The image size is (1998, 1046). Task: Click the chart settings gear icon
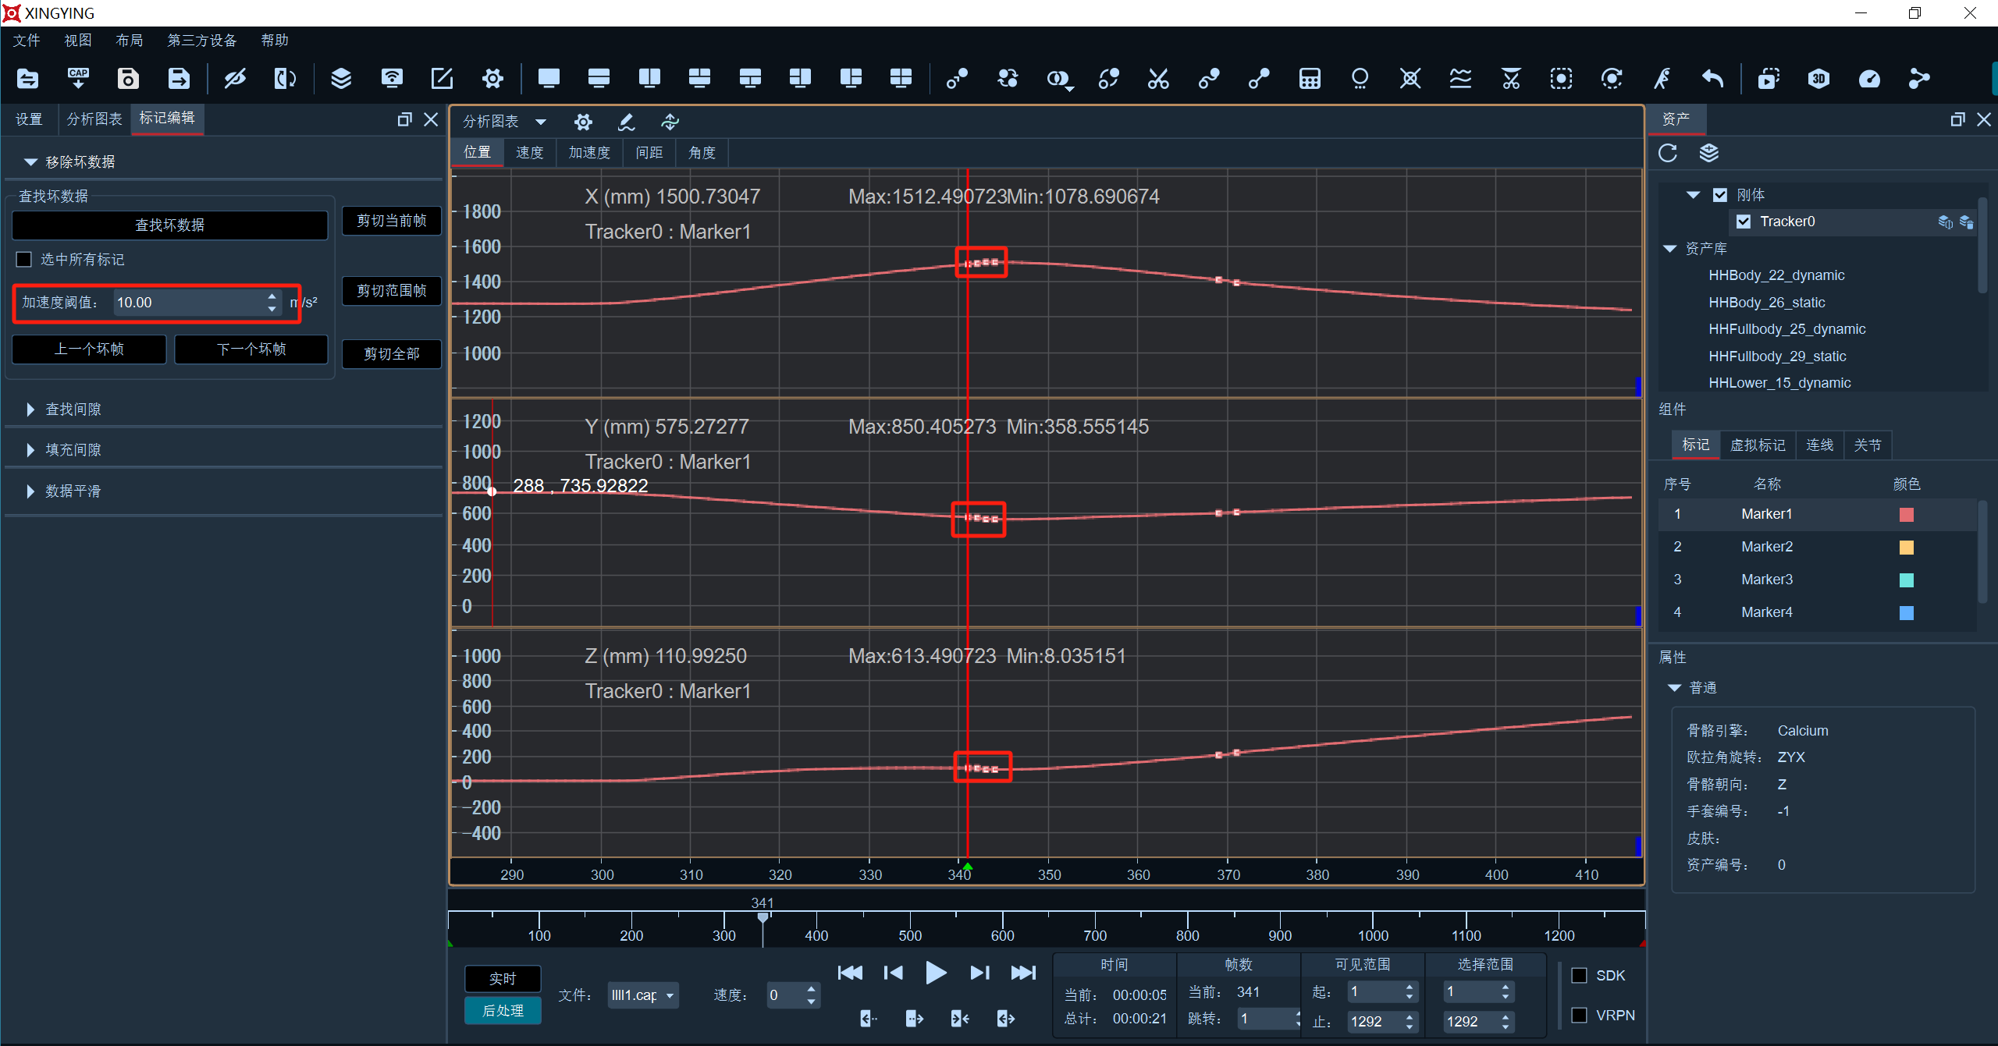coord(583,122)
